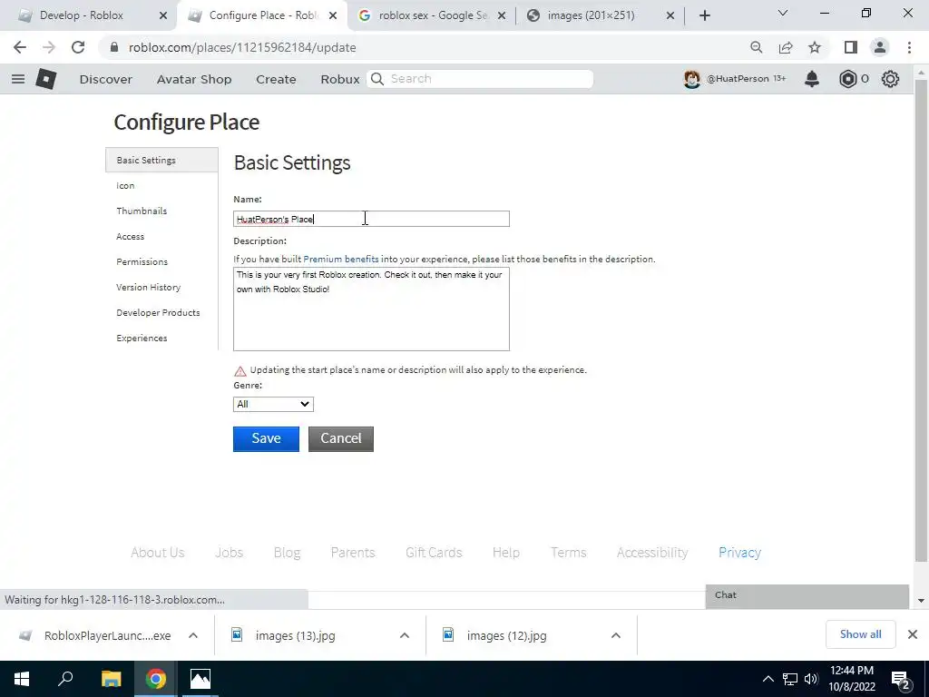Close the downloads bar
This screenshot has height=697, width=929.
913,634
